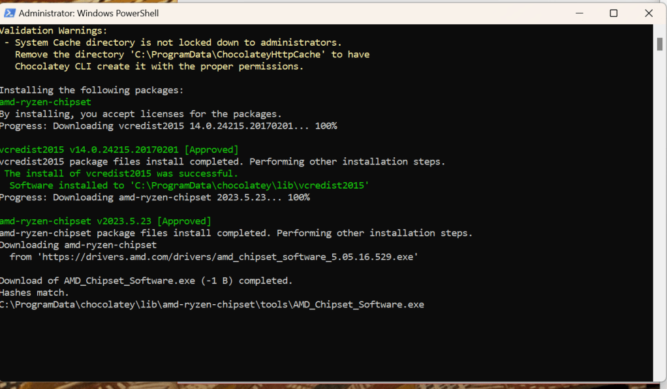Click the 'Downloading amd-ryzen-chipset' line without Progress prefix

[x=78, y=245]
